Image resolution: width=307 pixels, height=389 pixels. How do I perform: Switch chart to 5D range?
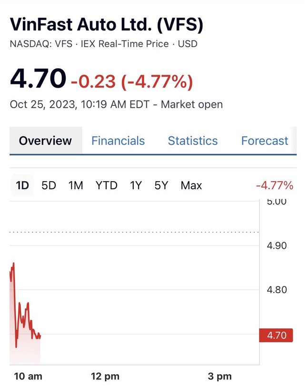pyautogui.click(x=49, y=185)
